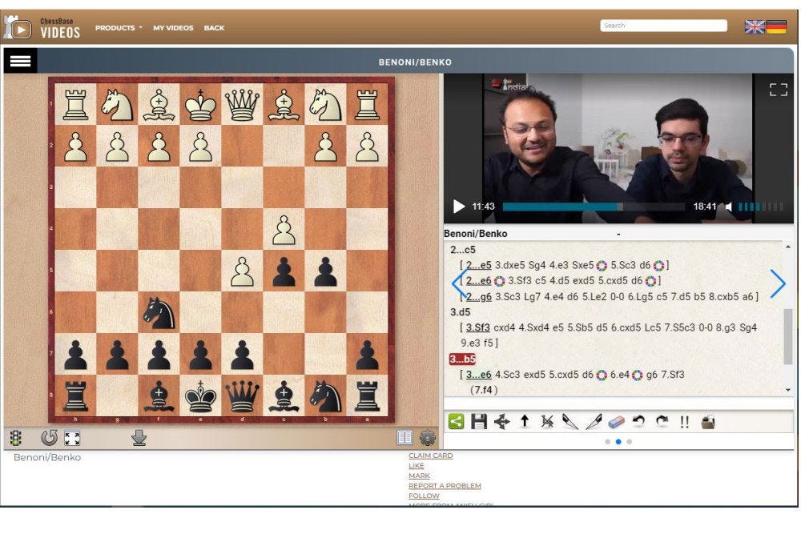Click the white pawn on d5
The image size is (801, 534).
tap(242, 271)
